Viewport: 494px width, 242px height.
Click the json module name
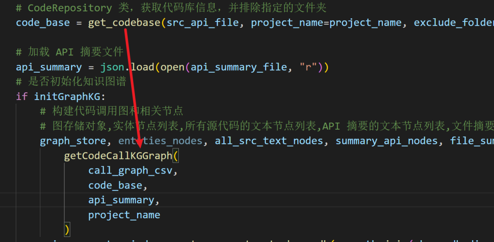112,67
